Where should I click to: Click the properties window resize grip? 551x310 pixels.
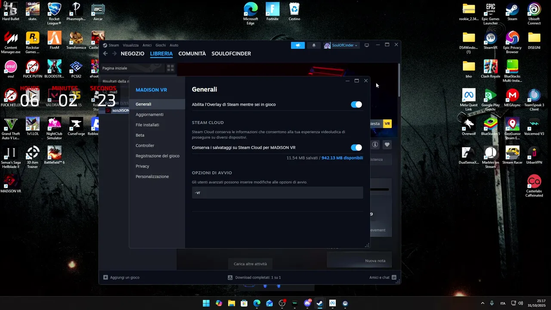pos(367,245)
